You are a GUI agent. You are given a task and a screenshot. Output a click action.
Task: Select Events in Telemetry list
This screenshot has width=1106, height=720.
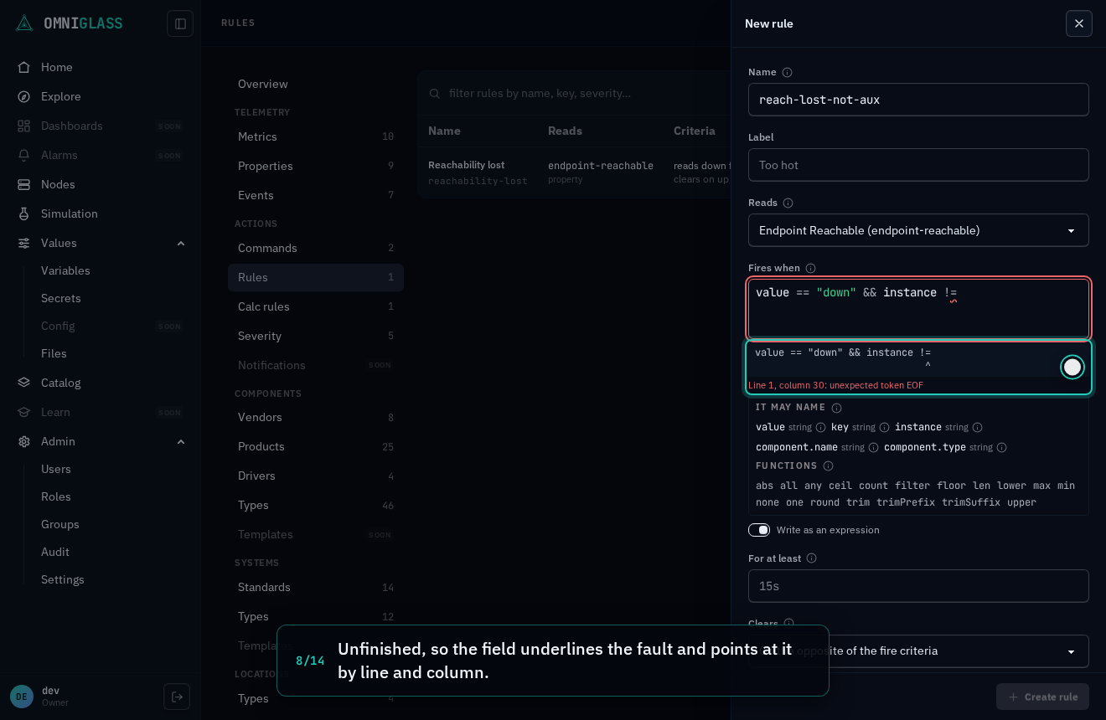[x=316, y=195]
